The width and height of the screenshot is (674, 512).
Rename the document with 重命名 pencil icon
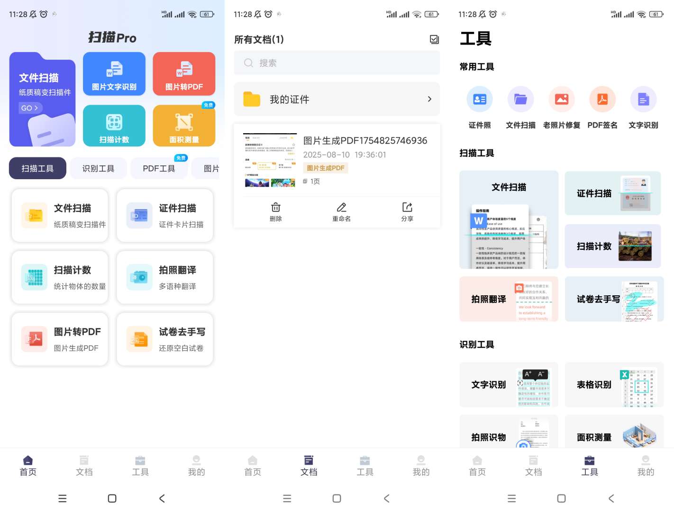click(x=341, y=212)
